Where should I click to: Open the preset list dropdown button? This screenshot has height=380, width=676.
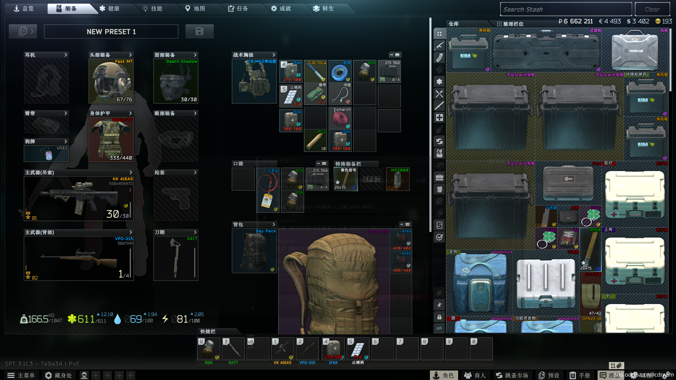pyautogui.click(x=23, y=31)
